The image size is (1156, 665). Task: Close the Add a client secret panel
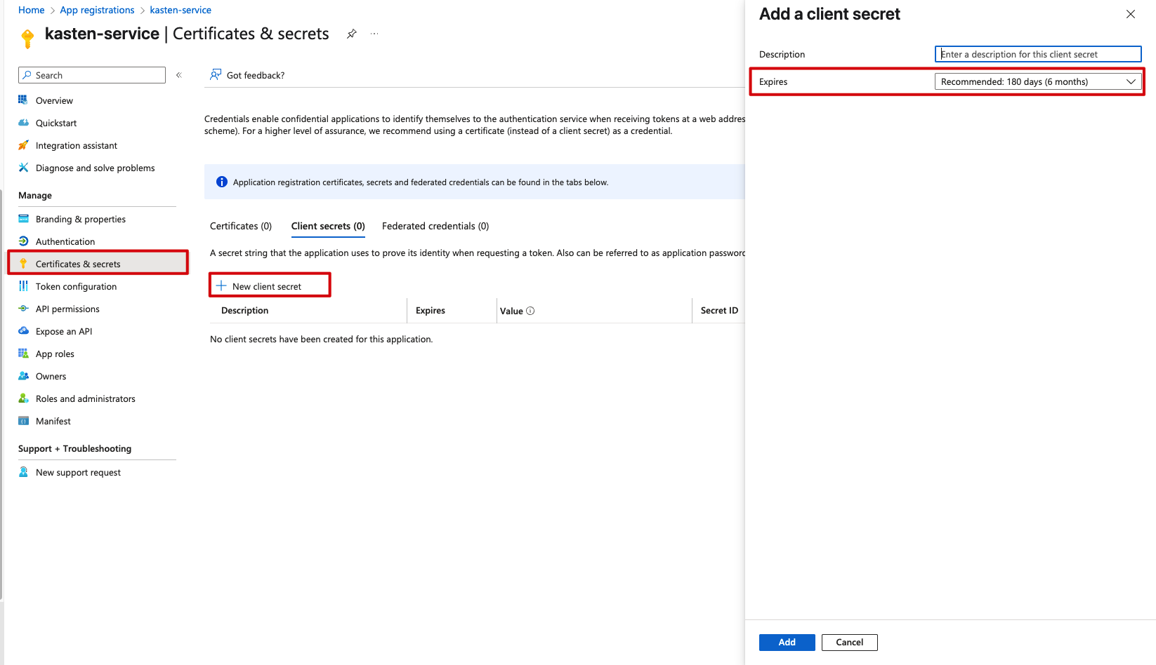tap(1131, 14)
